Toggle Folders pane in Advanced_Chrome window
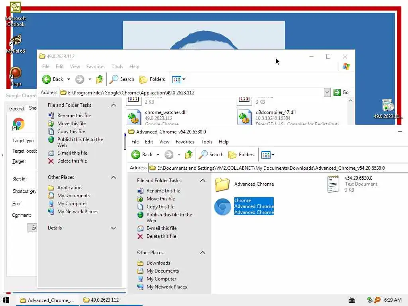Screen dimensions: 408x306 tap(241, 155)
